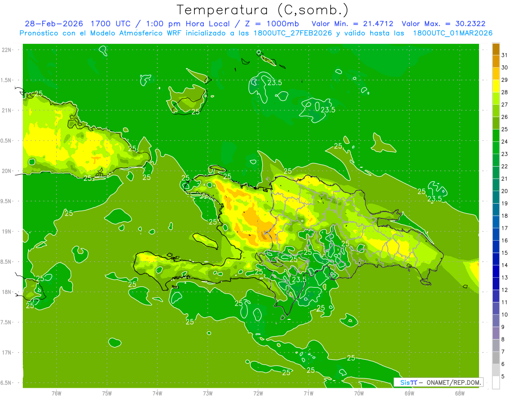Click colorbar segment between 25 and 26
The height and width of the screenshot is (399, 516).
[x=496, y=123]
